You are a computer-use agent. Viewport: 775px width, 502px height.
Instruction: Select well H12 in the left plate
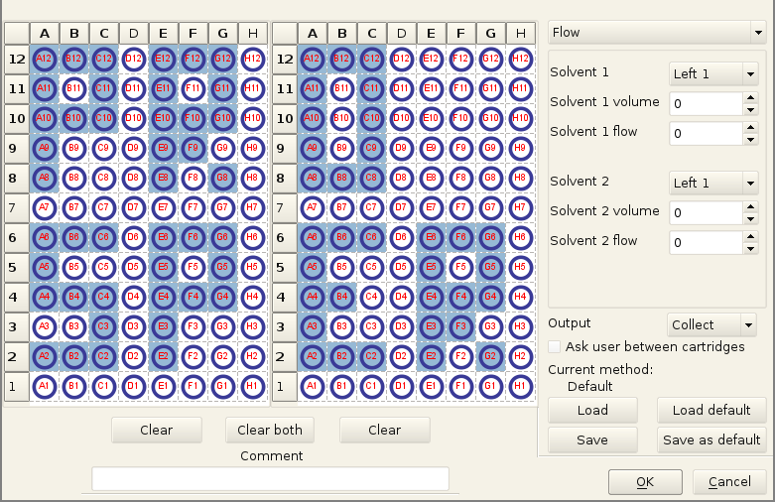point(253,59)
